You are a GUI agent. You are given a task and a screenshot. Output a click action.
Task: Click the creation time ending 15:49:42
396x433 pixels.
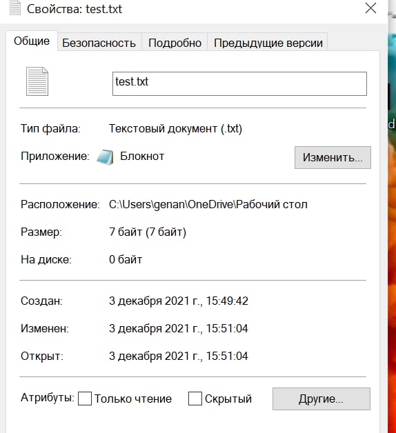point(179,301)
